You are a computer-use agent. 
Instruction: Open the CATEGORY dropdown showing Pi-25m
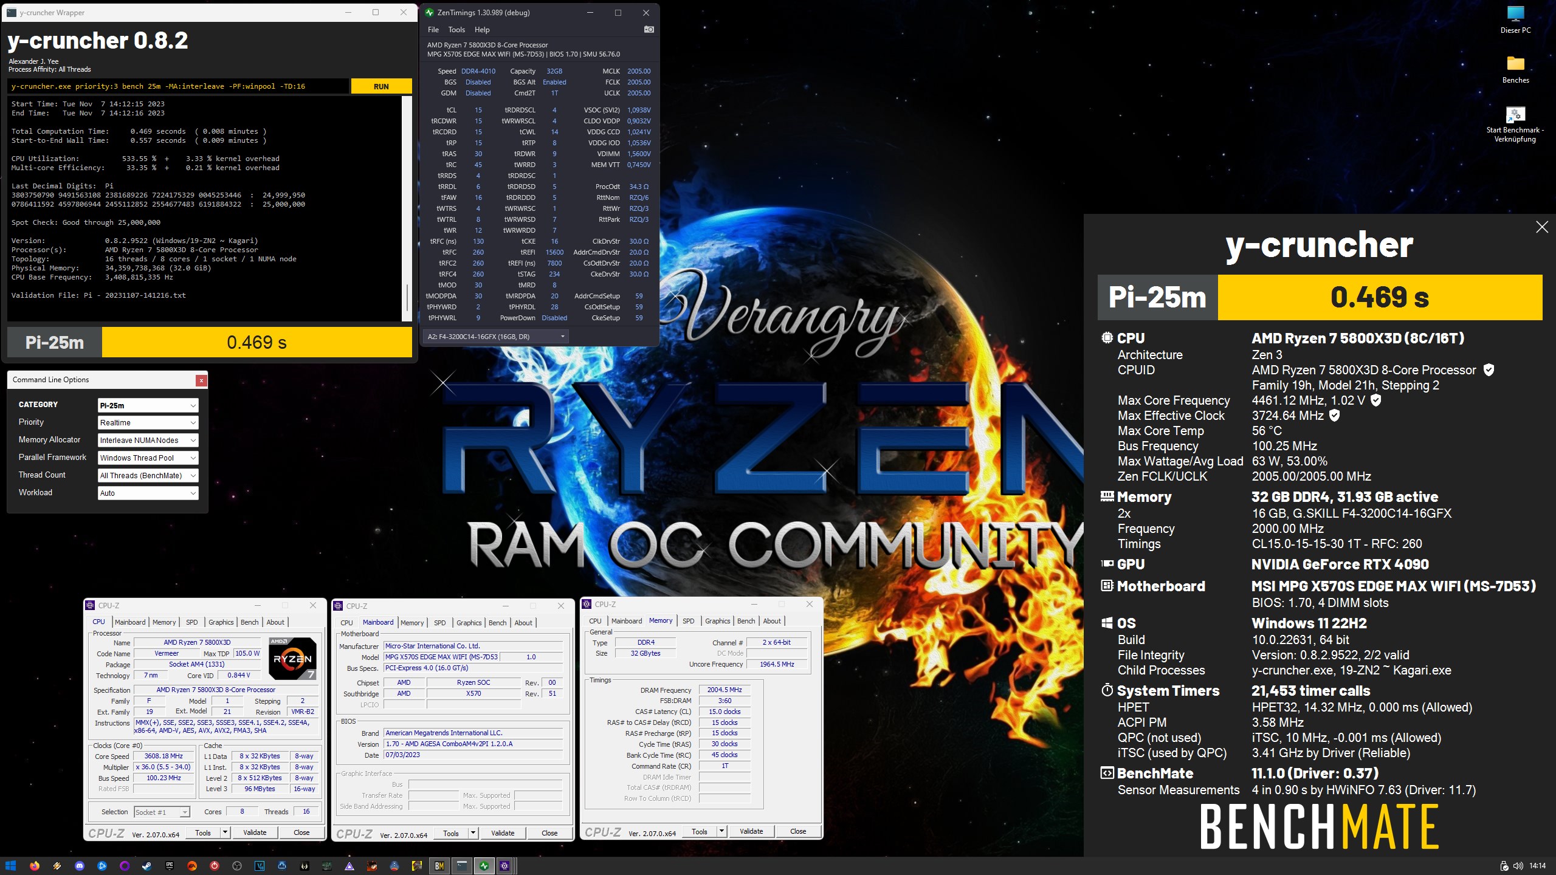pyautogui.click(x=148, y=405)
